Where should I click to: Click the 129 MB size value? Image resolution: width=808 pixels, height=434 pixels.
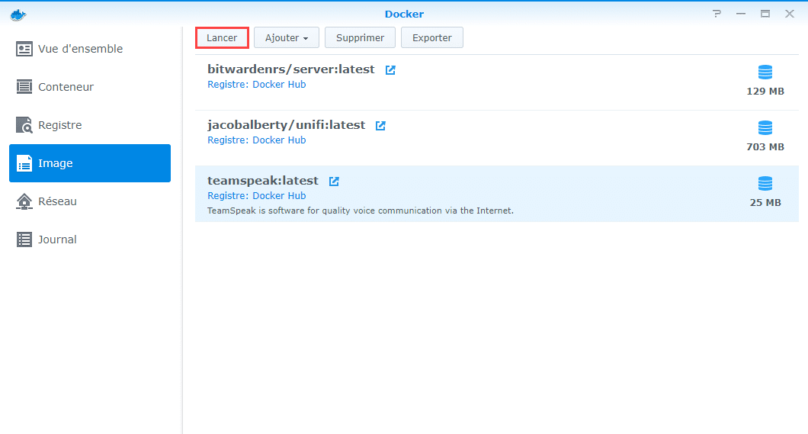(x=765, y=92)
